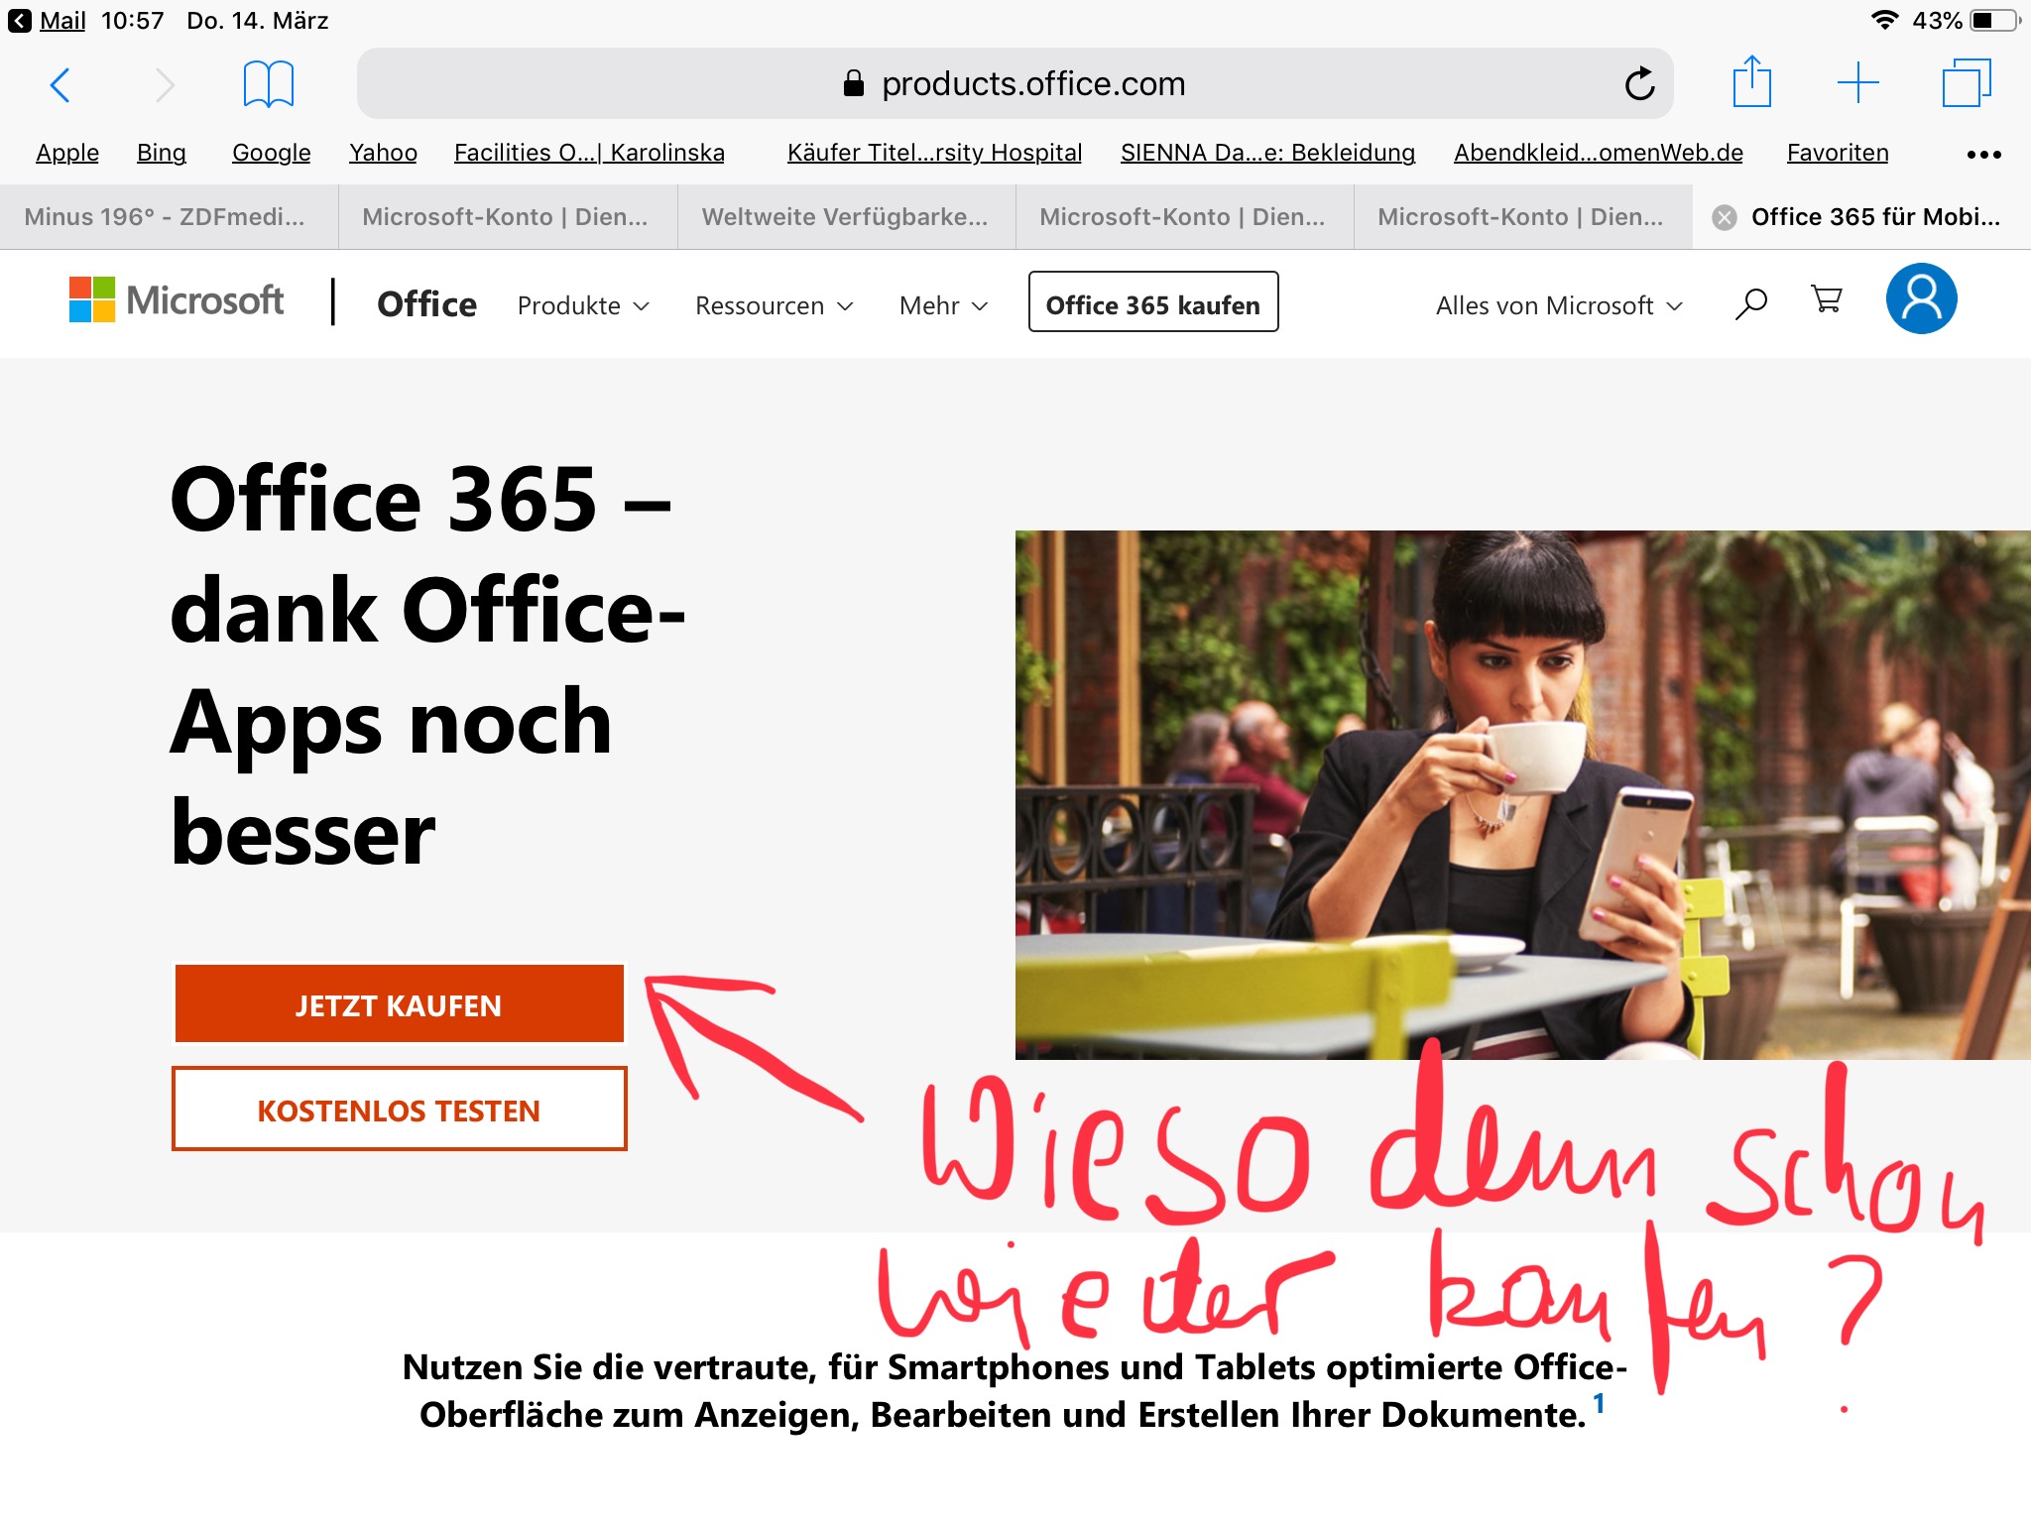Tap the hero photo of woman with coffee
The width and height of the screenshot is (2031, 1523).
1522,794
